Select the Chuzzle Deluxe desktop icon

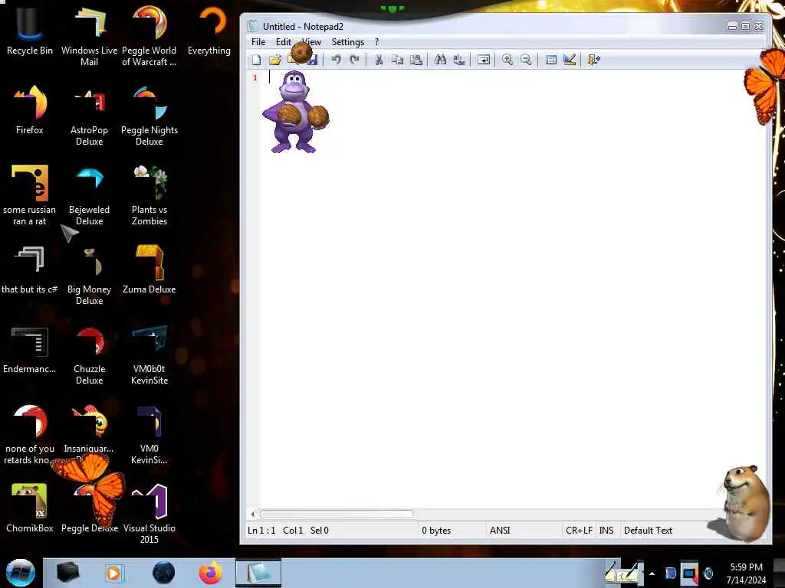(x=89, y=355)
